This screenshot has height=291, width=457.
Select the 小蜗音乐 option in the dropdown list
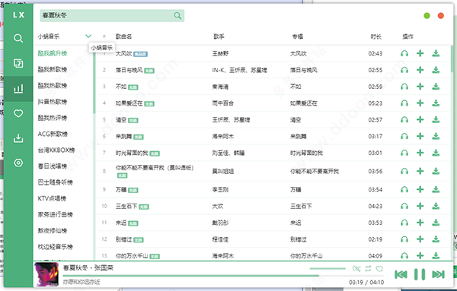(102, 48)
